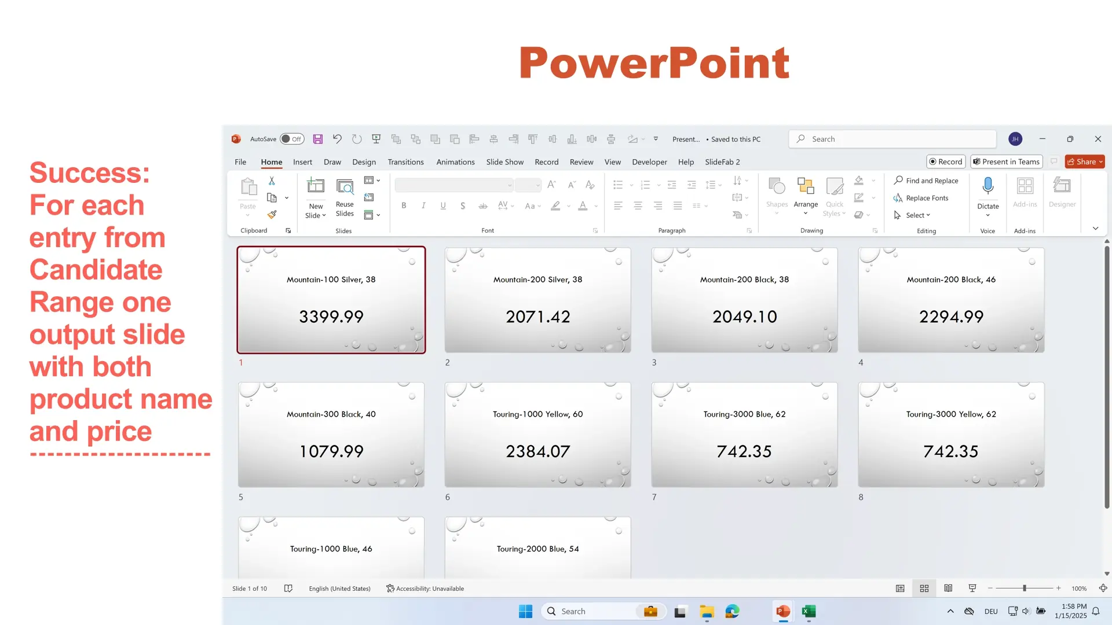The width and height of the screenshot is (1112, 625).
Task: Open the spell check book icon
Action: [x=288, y=589]
